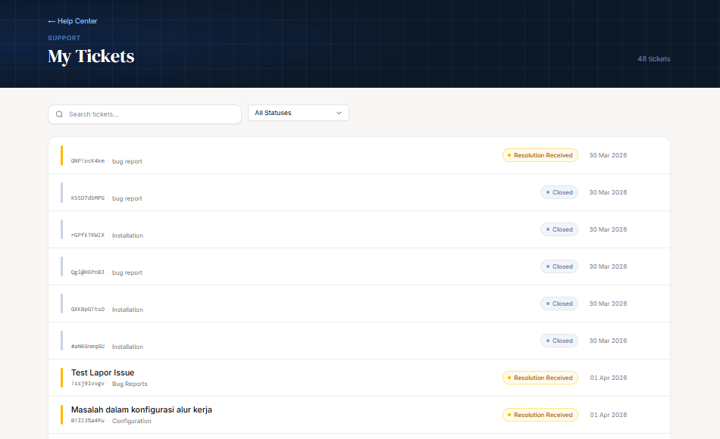Go back via the Help Center link
The height and width of the screenshot is (439, 720).
[77, 21]
